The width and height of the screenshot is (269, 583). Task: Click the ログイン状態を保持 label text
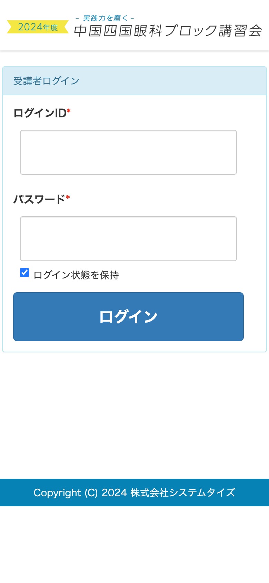[x=76, y=275]
